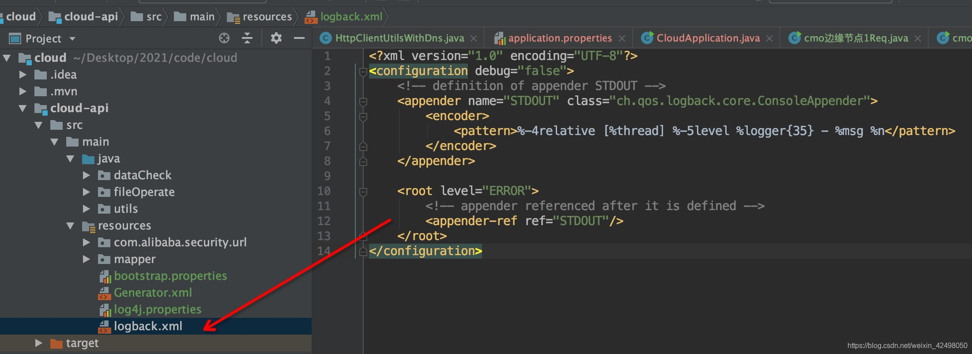Select the dataCheck package row
Image resolution: width=972 pixels, height=354 pixels.
[156, 175]
